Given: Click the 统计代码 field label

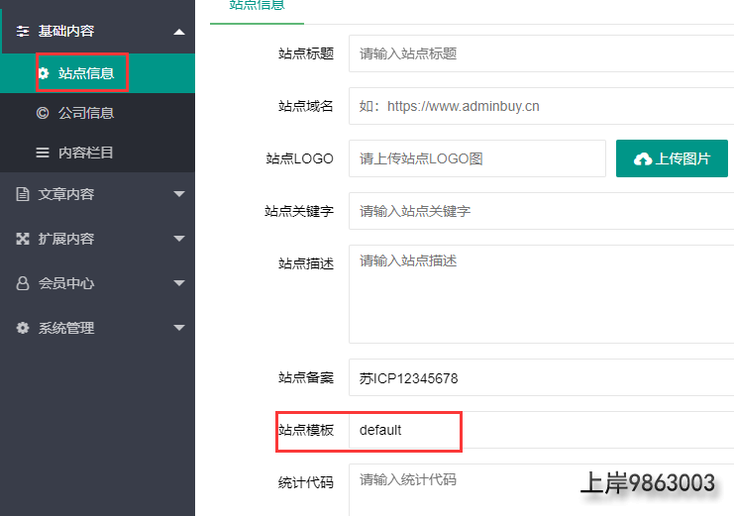Looking at the screenshot, I should pos(306,482).
